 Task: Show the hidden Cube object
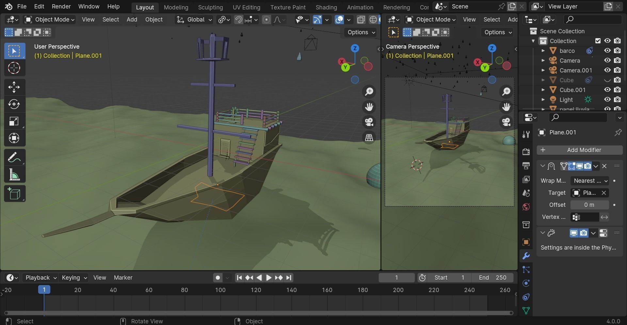(x=607, y=80)
